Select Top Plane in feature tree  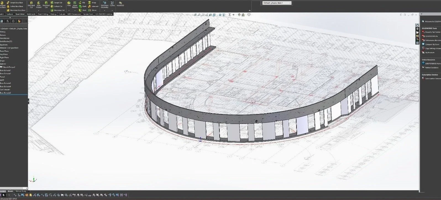pos(4,54)
